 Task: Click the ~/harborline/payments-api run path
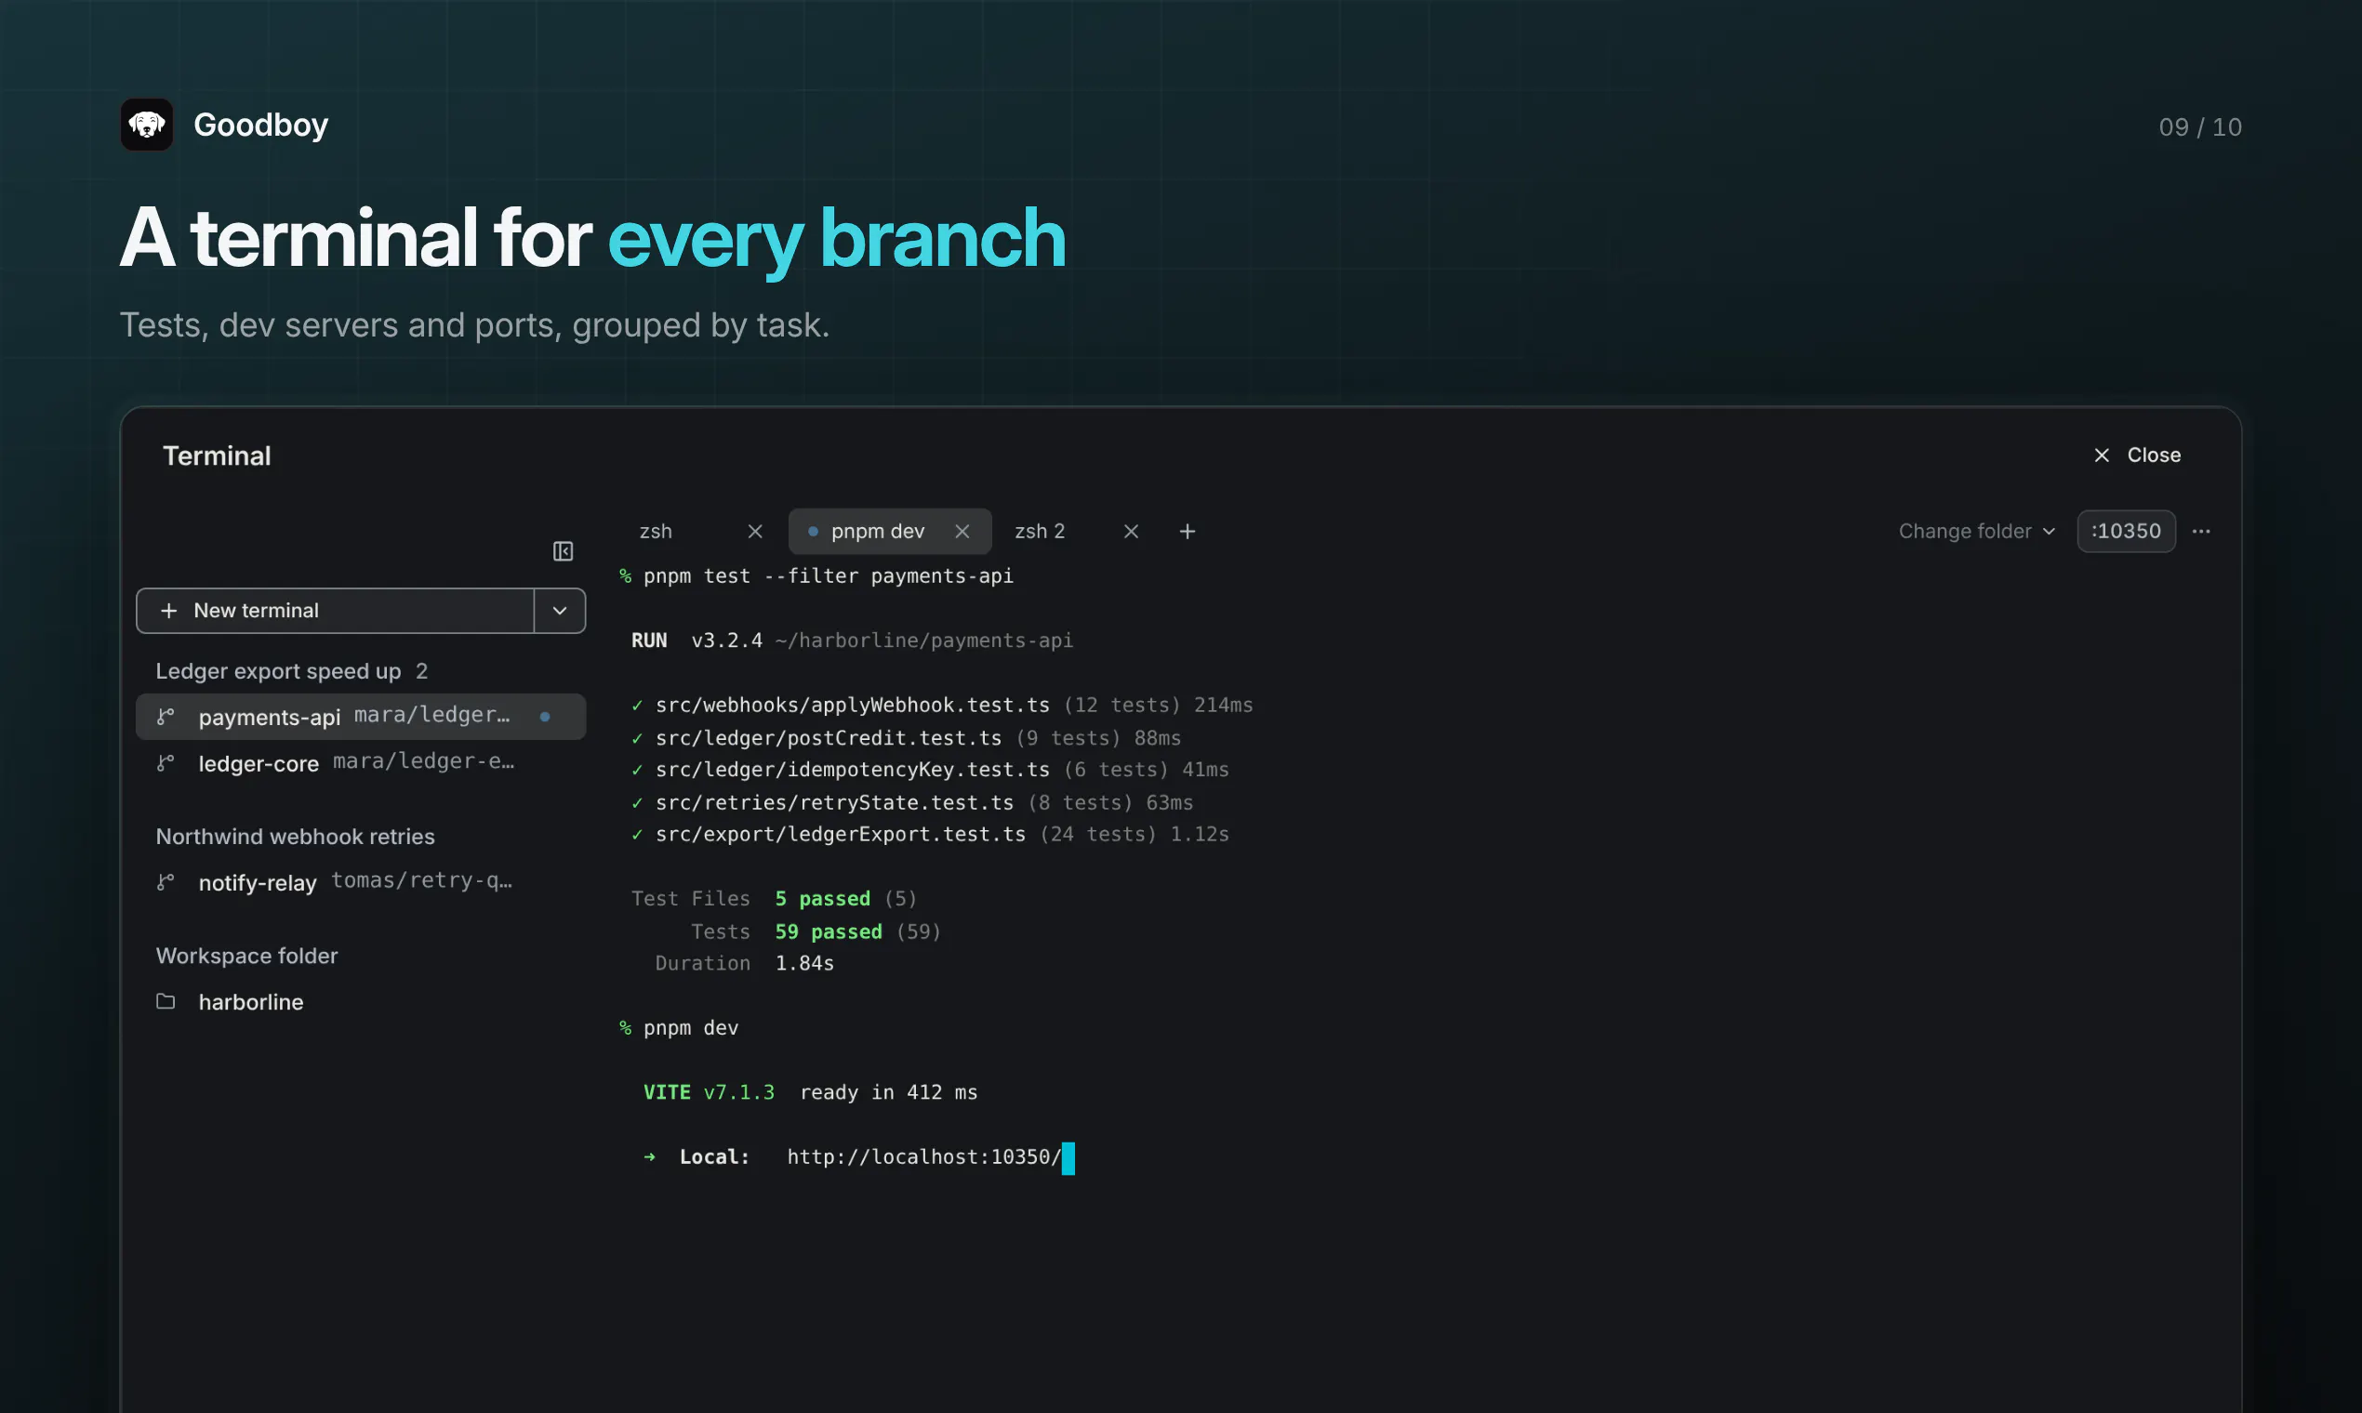pos(923,640)
